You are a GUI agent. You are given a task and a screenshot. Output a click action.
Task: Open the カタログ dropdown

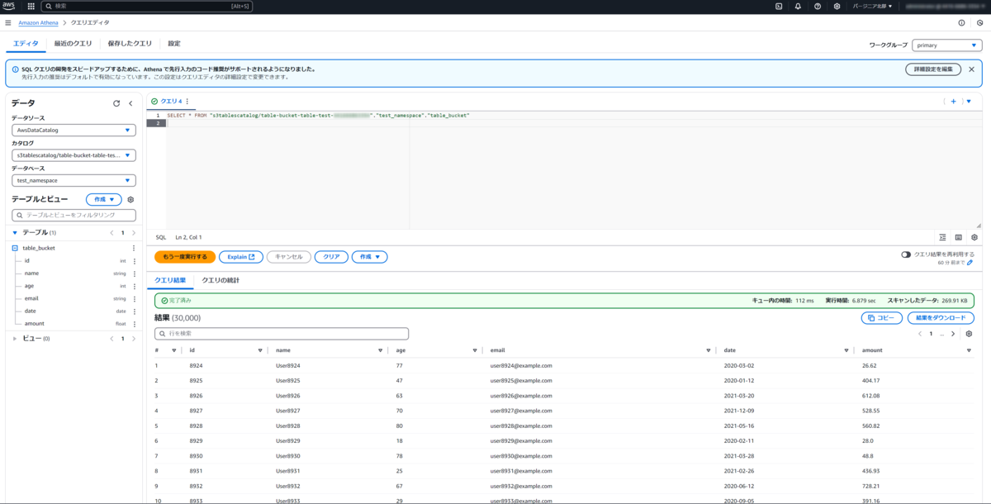[x=74, y=155]
